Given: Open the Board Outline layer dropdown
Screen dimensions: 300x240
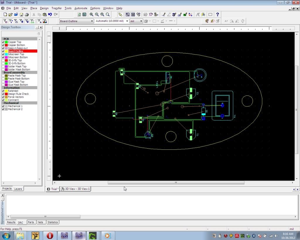Looking at the screenshot, I should tap(92, 21).
